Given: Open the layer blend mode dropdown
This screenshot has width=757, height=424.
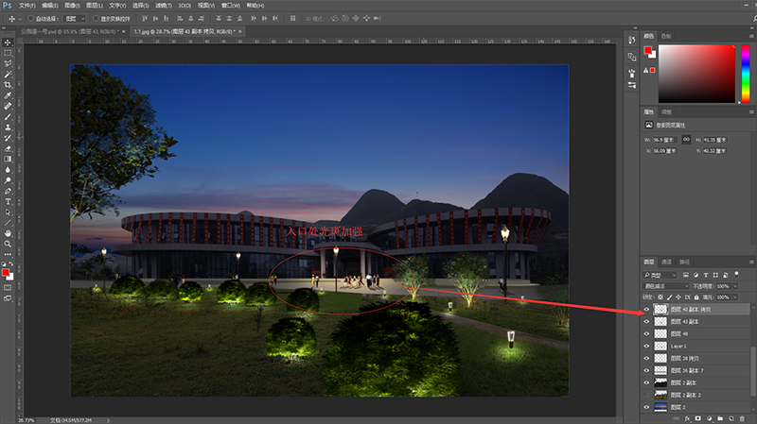Looking at the screenshot, I should pos(666,285).
